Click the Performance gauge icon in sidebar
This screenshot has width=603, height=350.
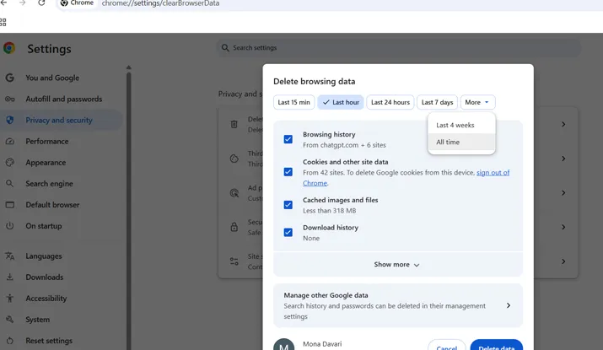coord(10,141)
